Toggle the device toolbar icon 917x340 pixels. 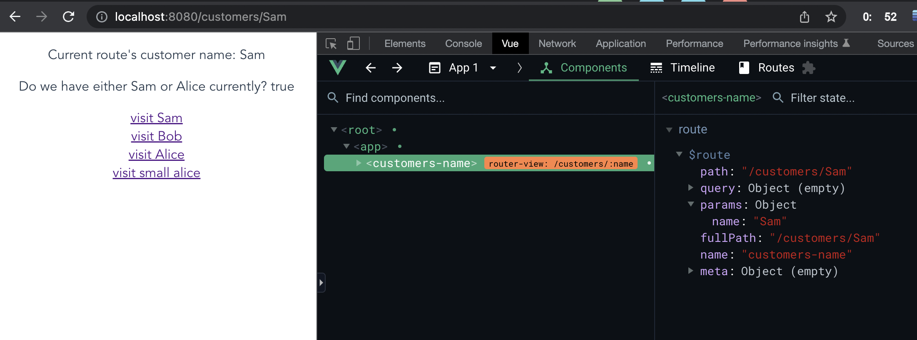pos(353,44)
